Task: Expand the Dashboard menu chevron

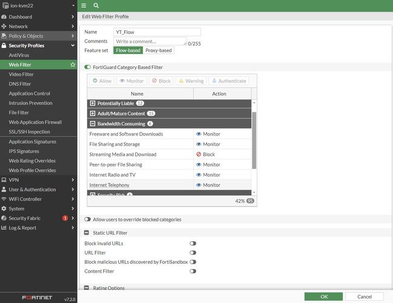Action: click(x=73, y=17)
